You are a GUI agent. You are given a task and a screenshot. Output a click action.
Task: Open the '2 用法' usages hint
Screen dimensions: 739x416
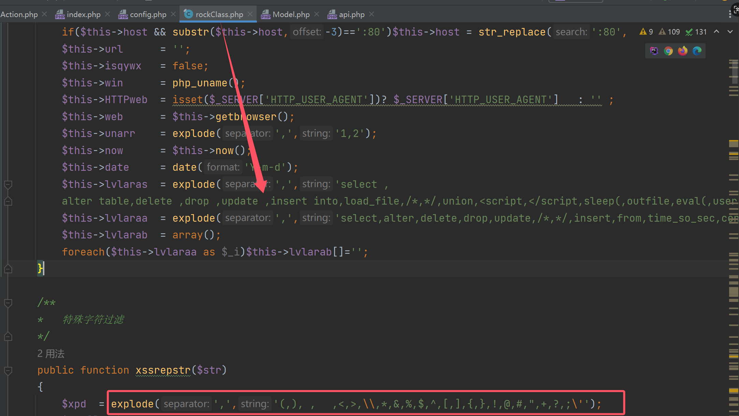51,353
